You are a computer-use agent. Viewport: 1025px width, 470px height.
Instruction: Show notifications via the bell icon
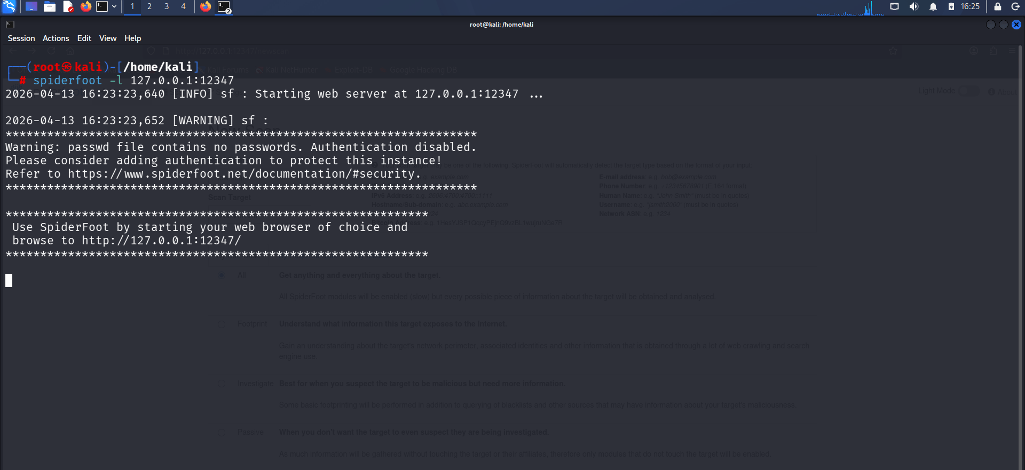[933, 6]
